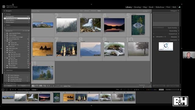Switch to Book module
The height and width of the screenshot is (110, 195).
151,7
